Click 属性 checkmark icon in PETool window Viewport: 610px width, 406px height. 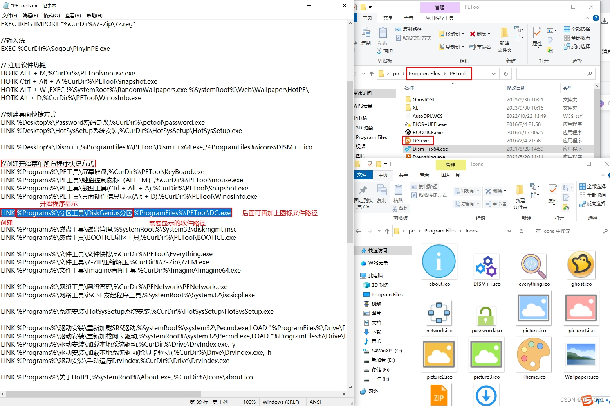click(x=537, y=37)
